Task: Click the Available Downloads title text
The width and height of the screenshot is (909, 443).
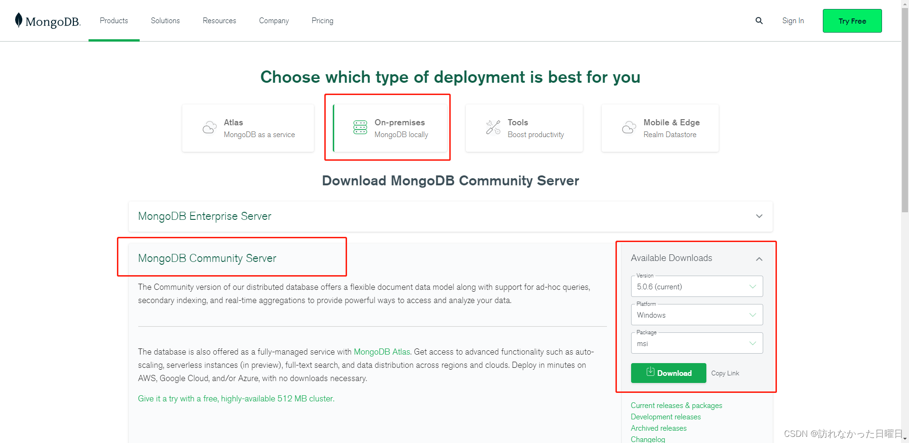Action: tap(671, 258)
